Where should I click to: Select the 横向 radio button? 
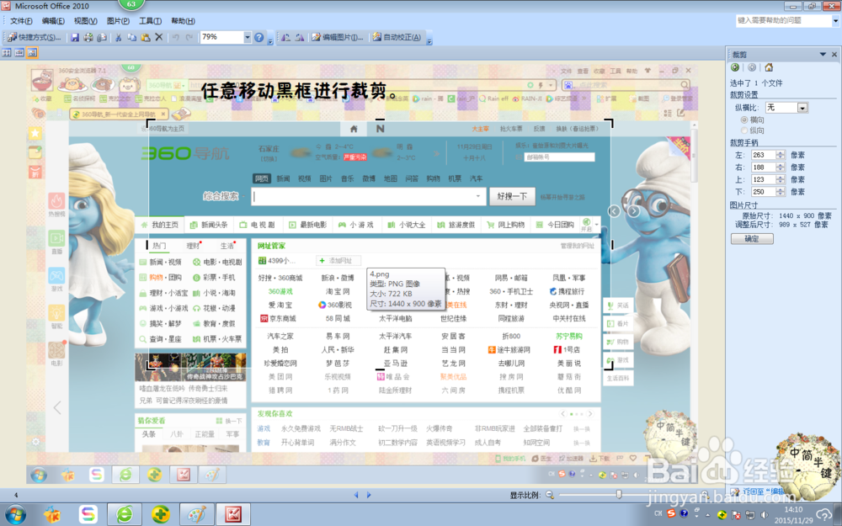point(744,120)
